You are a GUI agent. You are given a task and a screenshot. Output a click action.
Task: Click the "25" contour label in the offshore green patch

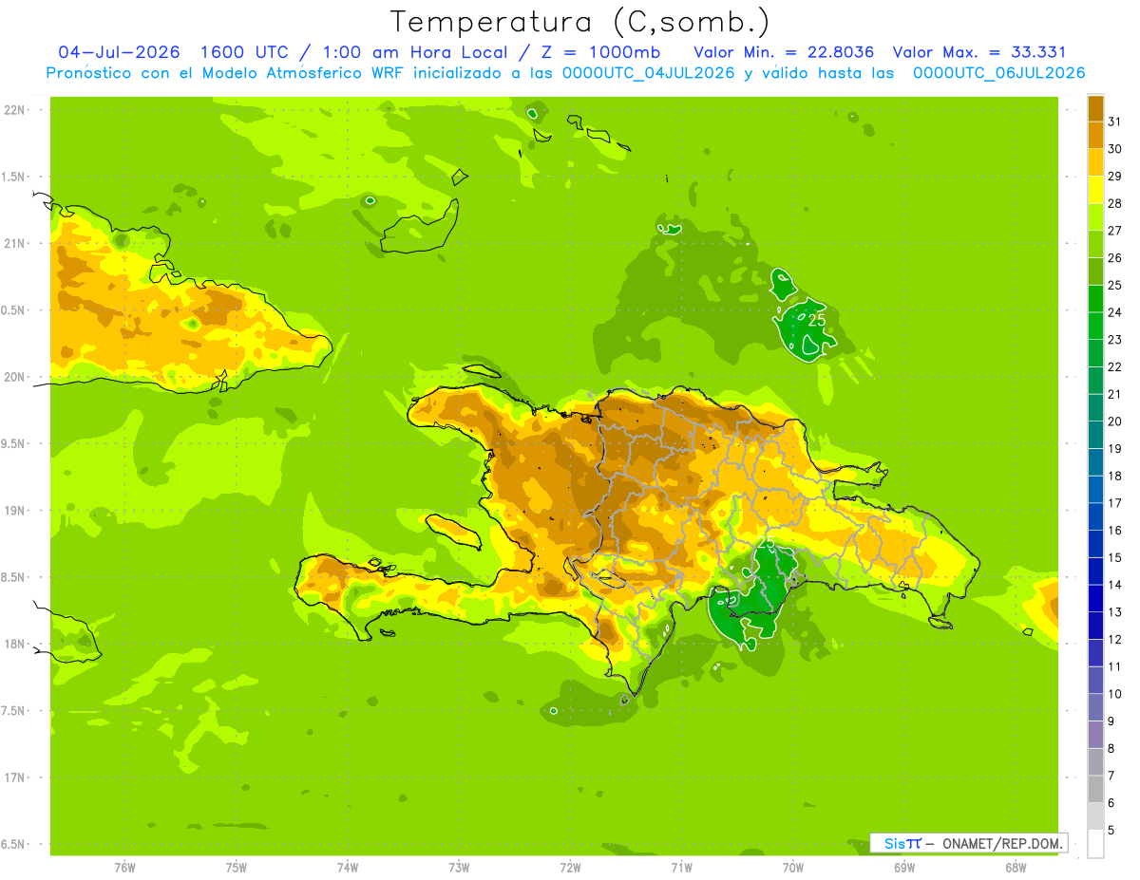point(817,320)
